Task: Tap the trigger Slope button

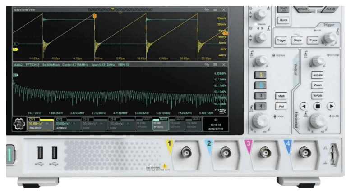Action: (x=297, y=40)
